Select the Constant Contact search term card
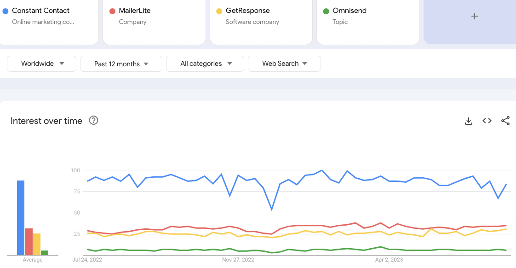This screenshot has width=516, height=268. [x=48, y=18]
